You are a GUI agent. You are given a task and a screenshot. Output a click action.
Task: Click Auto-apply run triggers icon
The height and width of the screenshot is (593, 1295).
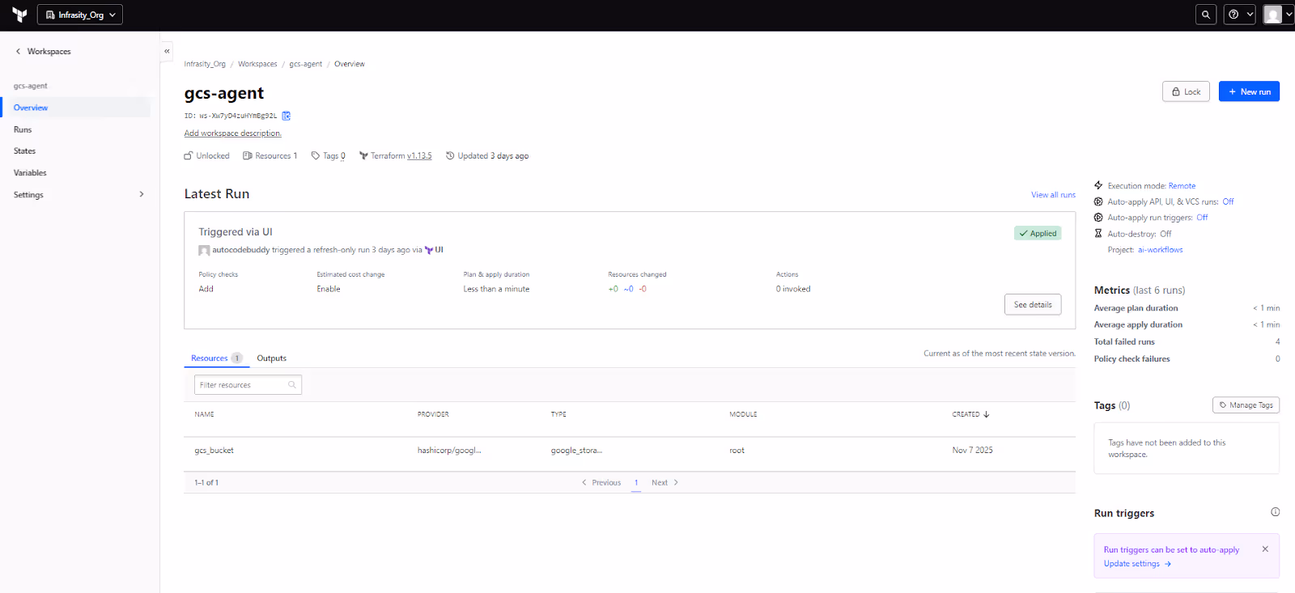(1098, 218)
